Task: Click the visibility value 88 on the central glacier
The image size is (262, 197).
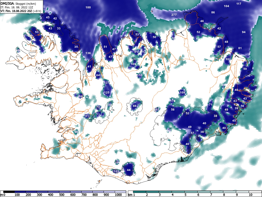Action: tap(135, 106)
